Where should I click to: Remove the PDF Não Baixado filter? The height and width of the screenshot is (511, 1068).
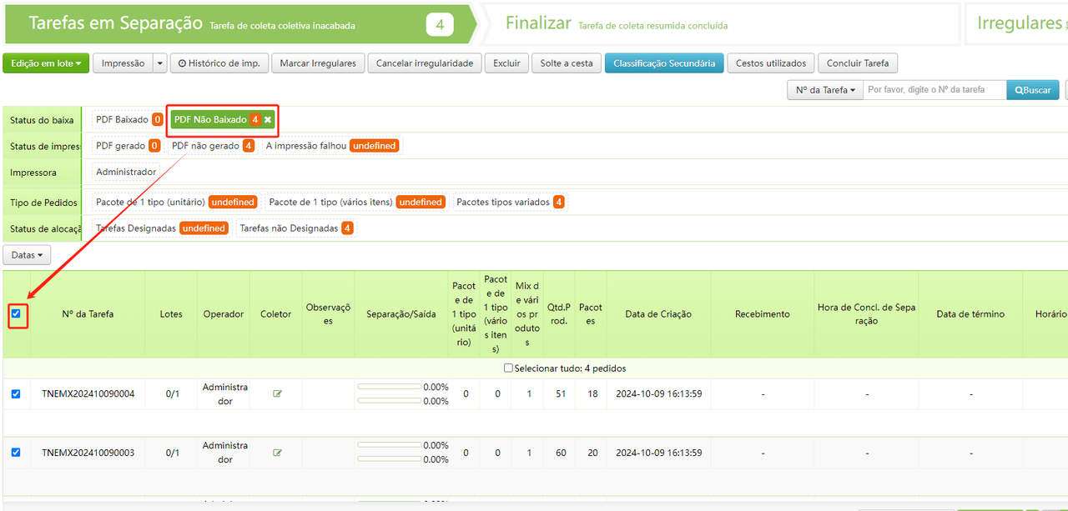tap(268, 120)
